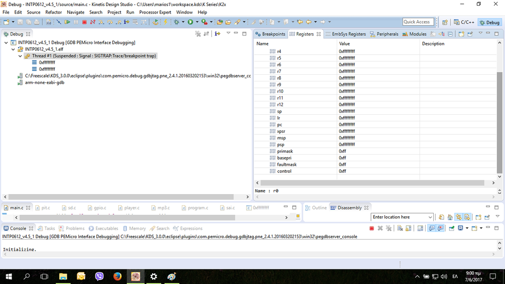Click the Console red terminate icon
This screenshot has height=284, width=505.
[372, 228]
